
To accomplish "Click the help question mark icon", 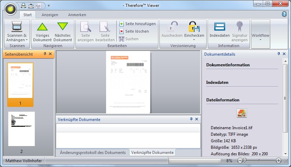I will pyautogui.click(x=284, y=14).
